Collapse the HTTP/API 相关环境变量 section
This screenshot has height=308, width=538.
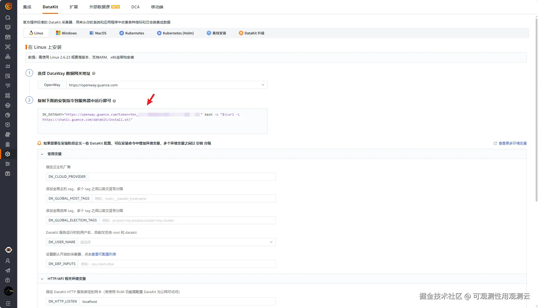point(42,279)
